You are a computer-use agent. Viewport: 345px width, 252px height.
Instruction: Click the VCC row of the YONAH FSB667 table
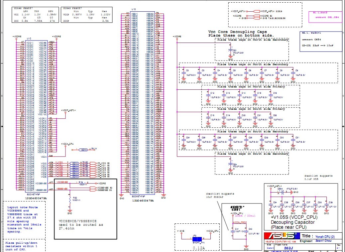(35, 14)
